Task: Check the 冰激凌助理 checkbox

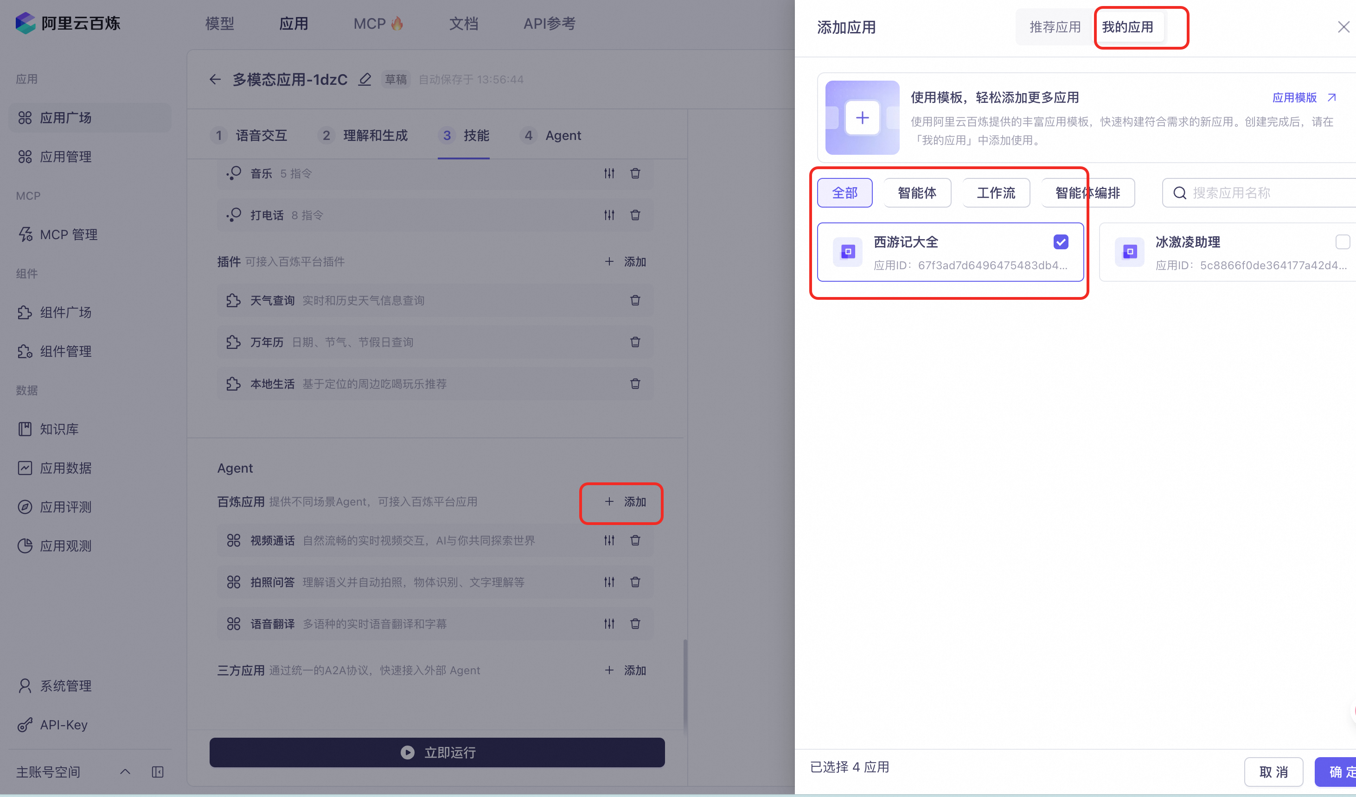Action: pyautogui.click(x=1343, y=242)
